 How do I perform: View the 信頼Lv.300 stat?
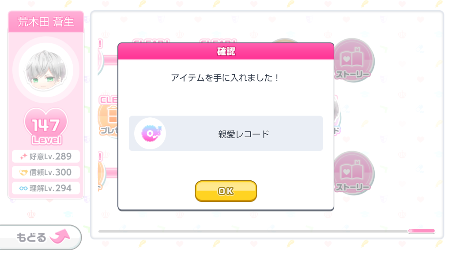(x=46, y=172)
